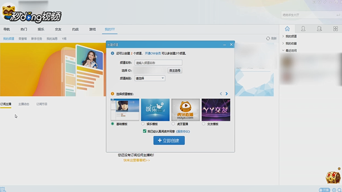
Task: Select the 虎牙直播 radio button
Action: (x=173, y=124)
